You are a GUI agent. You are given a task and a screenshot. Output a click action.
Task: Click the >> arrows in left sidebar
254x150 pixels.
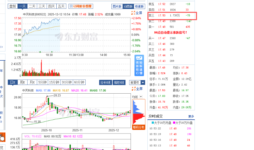coord(1,47)
